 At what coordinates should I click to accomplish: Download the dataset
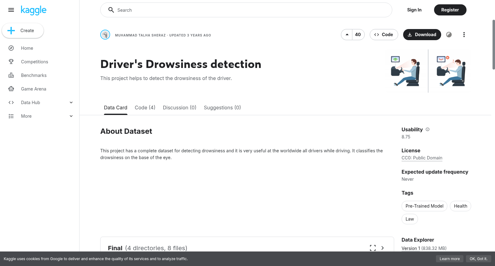[x=422, y=35]
